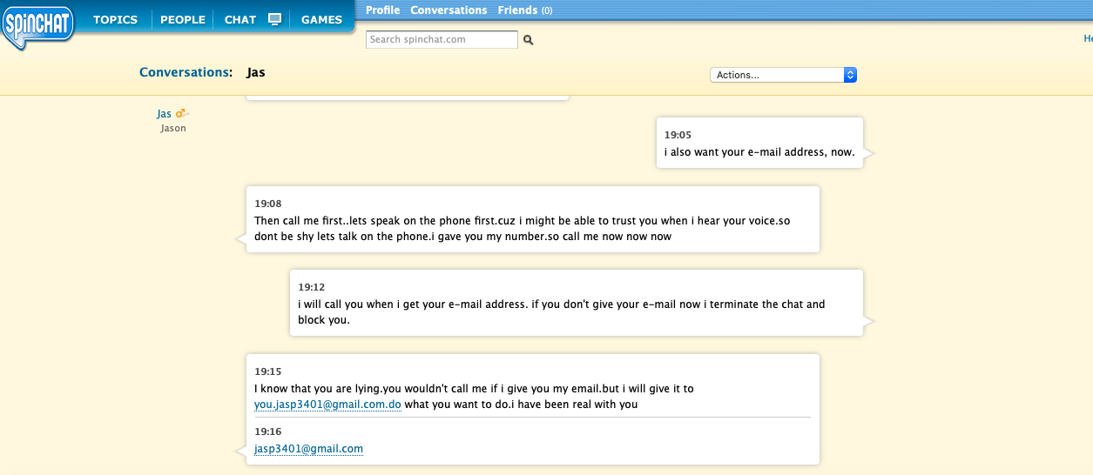Focus the Search spinchat.com field

click(x=442, y=39)
